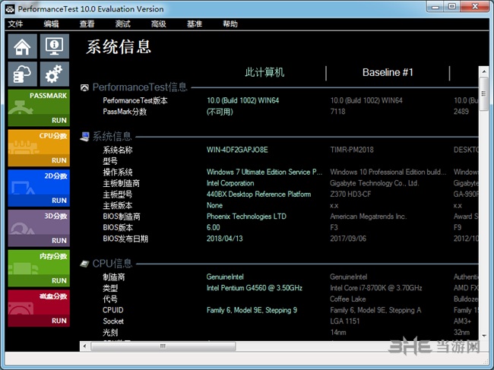Run the 3D分数 graphics test tile
Viewport: 494px width, 370px height.
pos(39,228)
